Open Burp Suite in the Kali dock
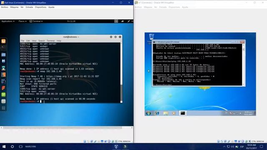 click(x=3, y=75)
